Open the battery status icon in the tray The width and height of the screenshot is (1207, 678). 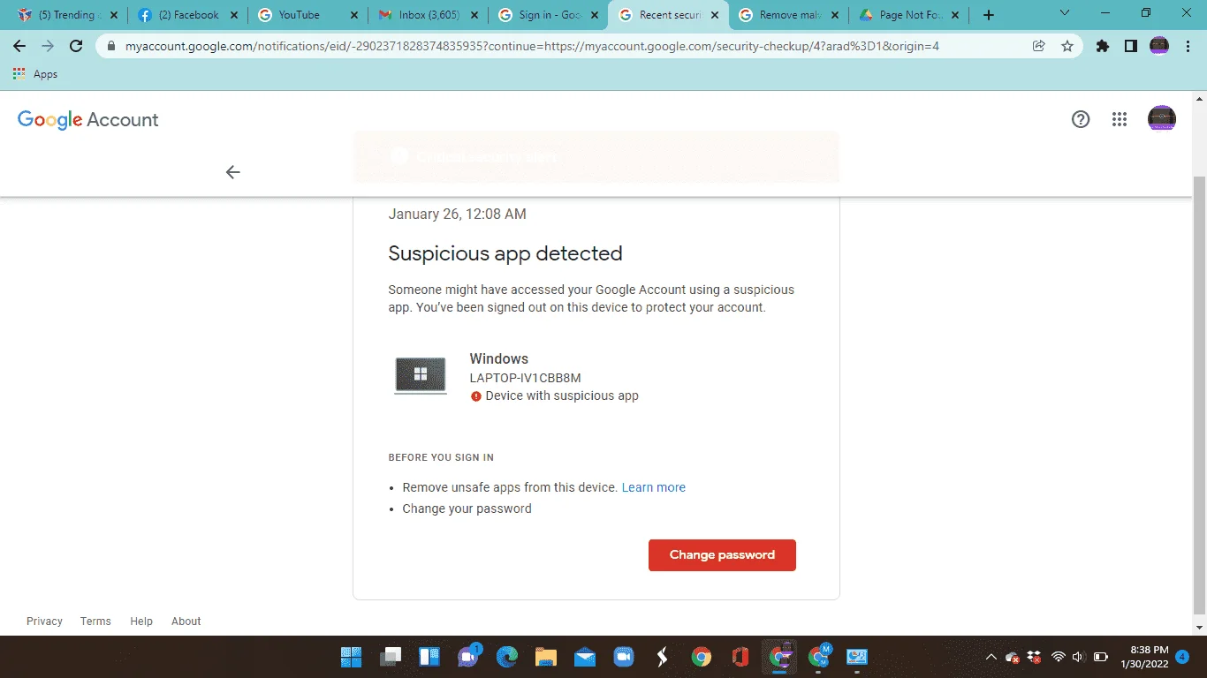[x=1101, y=657]
